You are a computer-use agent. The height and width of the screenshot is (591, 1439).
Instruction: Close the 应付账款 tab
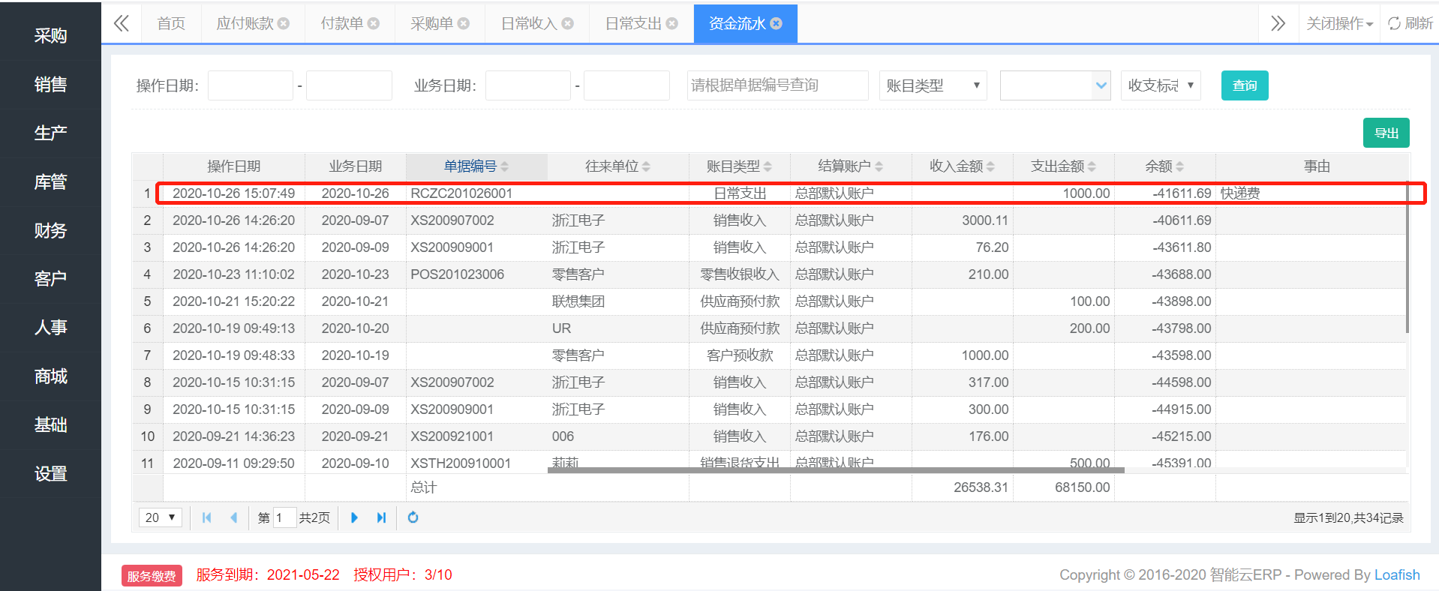pos(284,24)
